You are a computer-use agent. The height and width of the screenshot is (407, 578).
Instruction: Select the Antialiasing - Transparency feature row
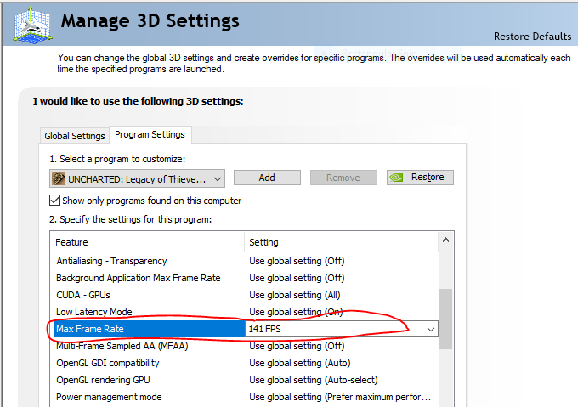pyautogui.click(x=111, y=261)
